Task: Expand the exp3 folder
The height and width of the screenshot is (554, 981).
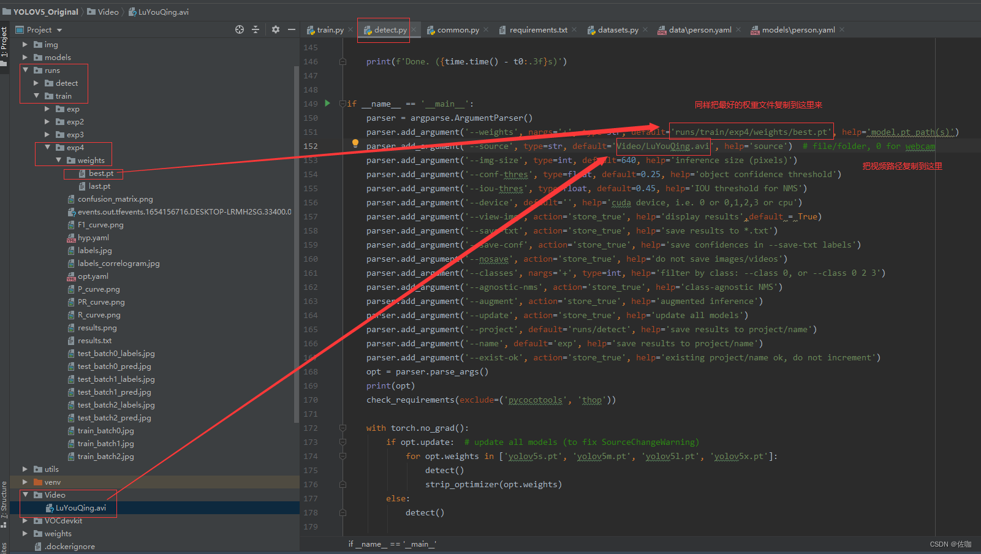Action: coord(47,134)
